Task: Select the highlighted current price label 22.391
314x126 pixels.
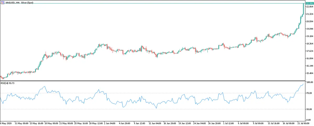Action: [309, 3]
